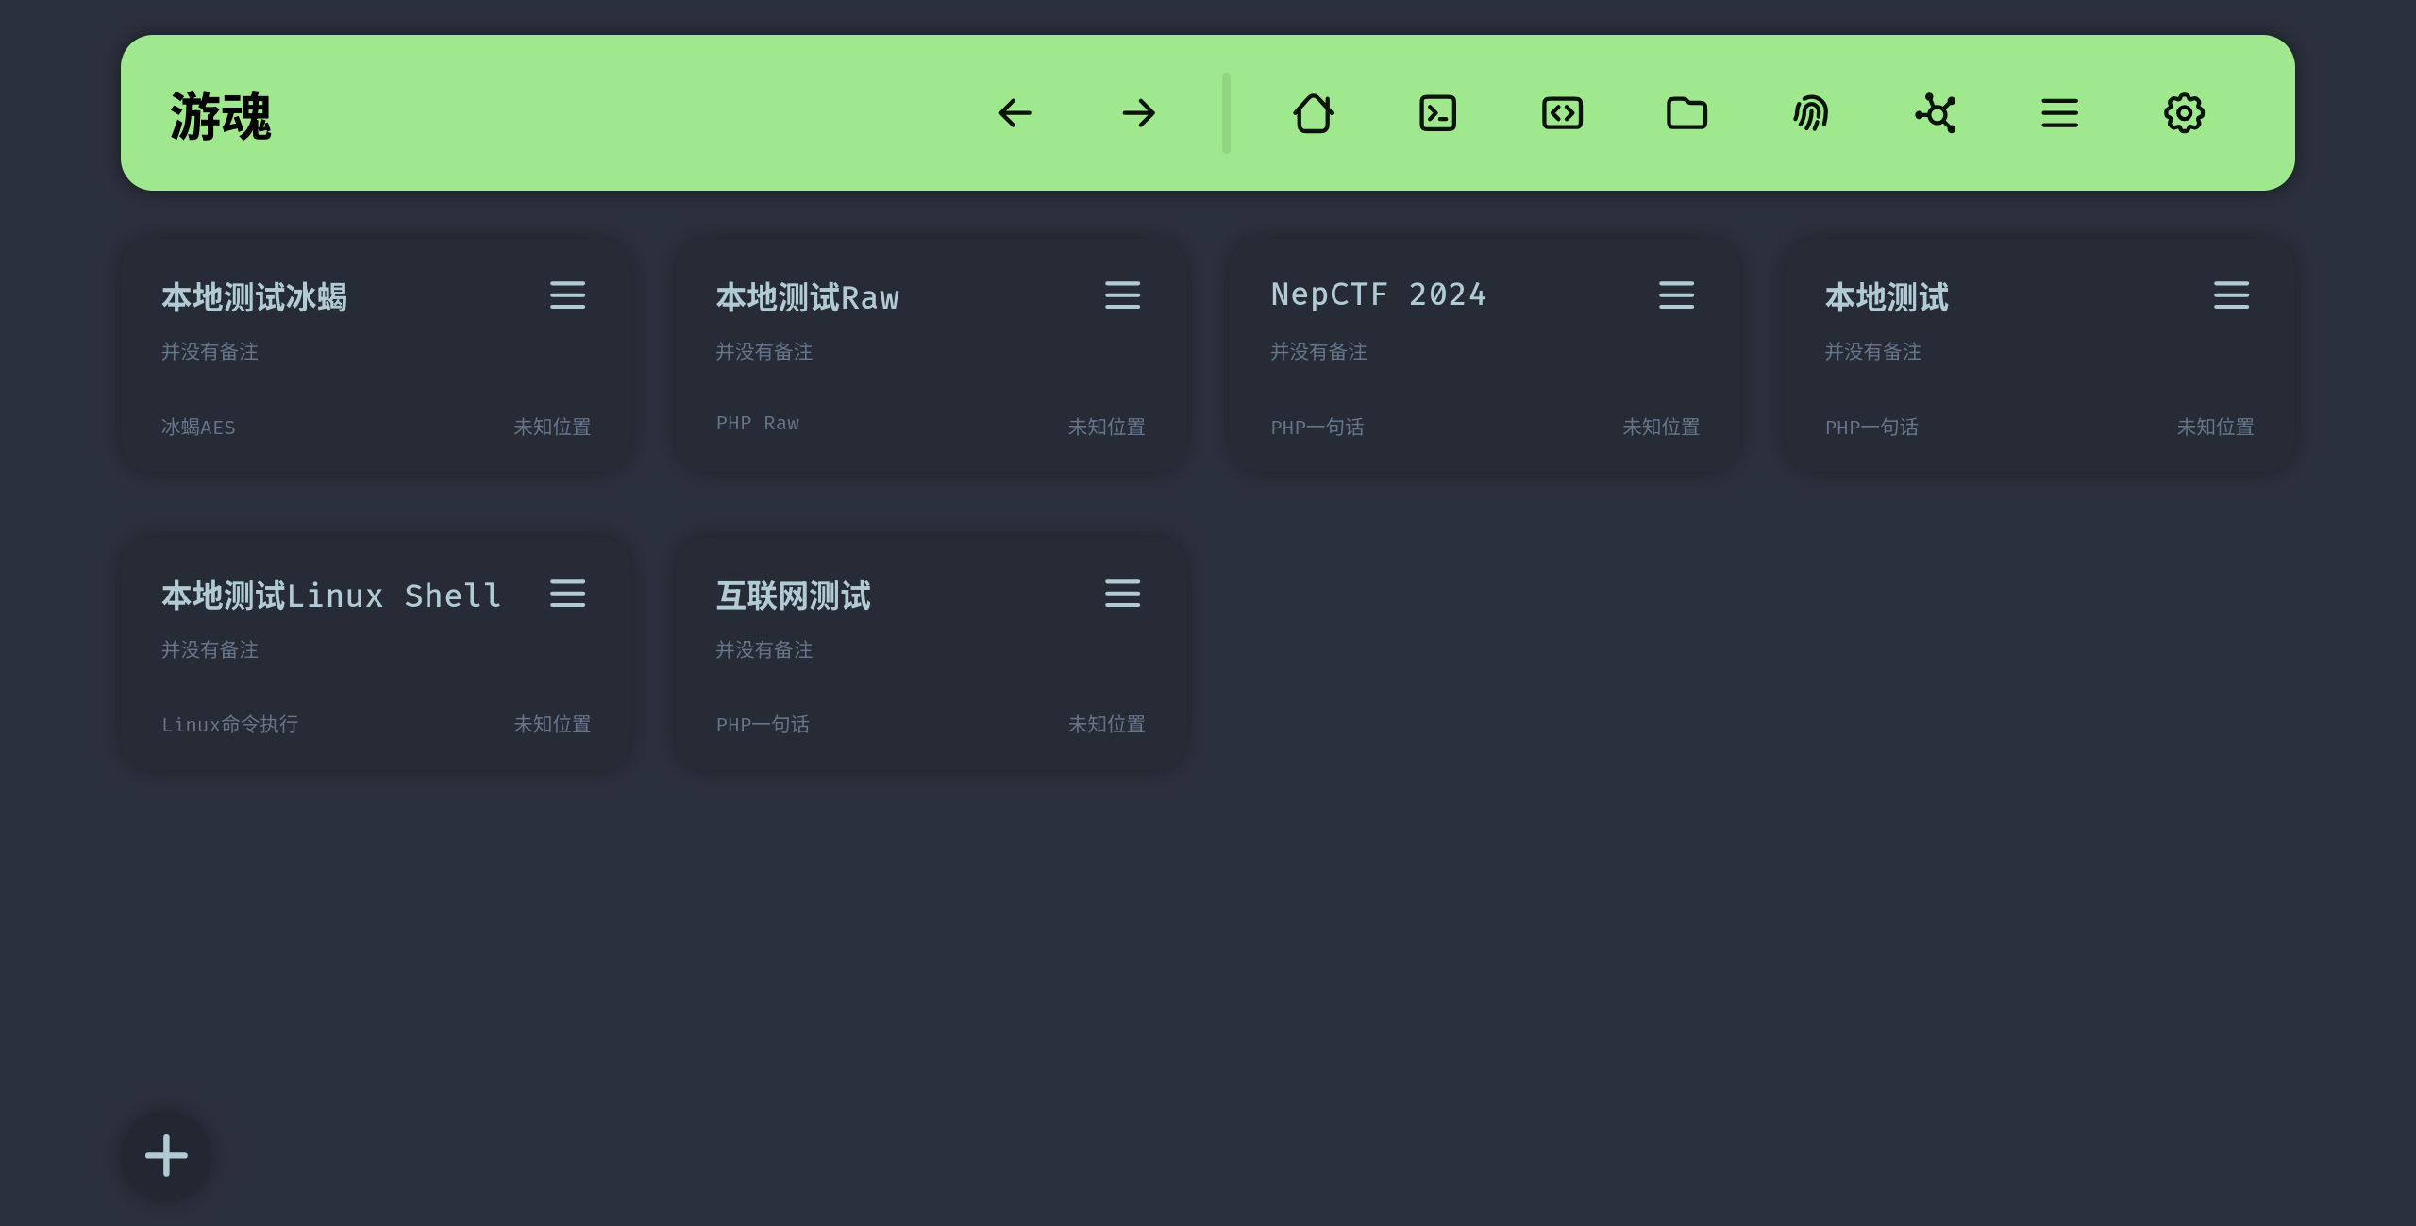Select the 互联网测试 card title

click(793, 596)
